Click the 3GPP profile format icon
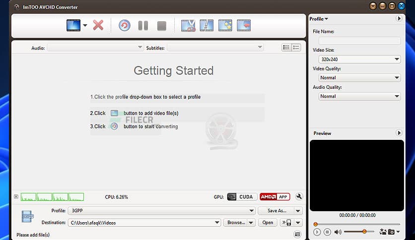415x240 pixels. pyautogui.click(x=27, y=216)
